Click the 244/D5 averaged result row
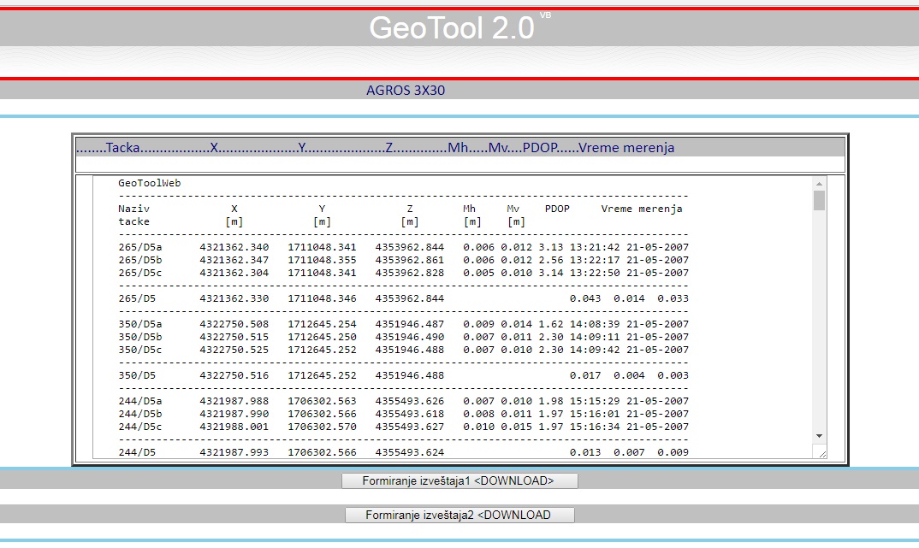919x548 pixels. [x=403, y=452]
